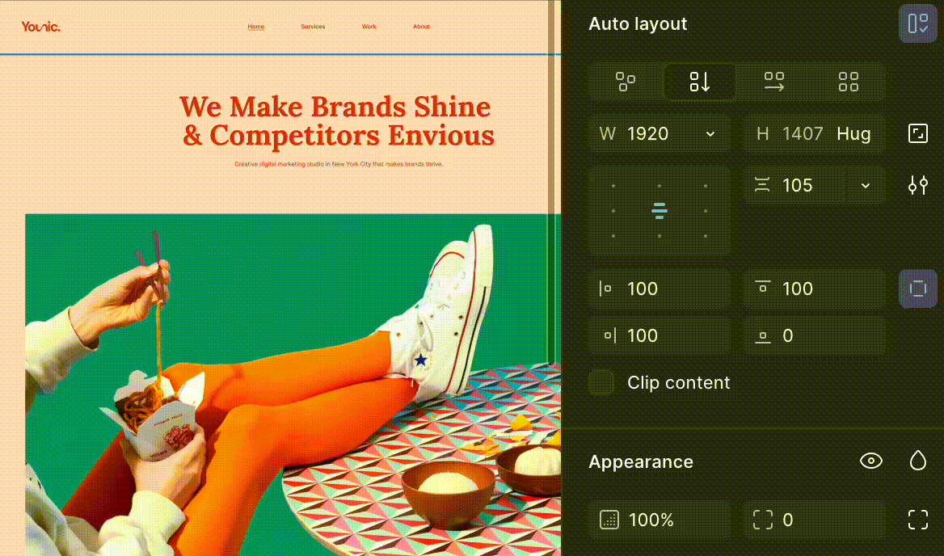Image resolution: width=944 pixels, height=556 pixels.
Task: Toggle layer visibility eye icon in Appearance
Action: coord(870,461)
